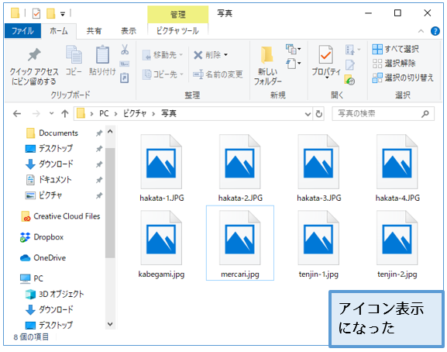Click Select all (すべて選択) option

(395, 49)
